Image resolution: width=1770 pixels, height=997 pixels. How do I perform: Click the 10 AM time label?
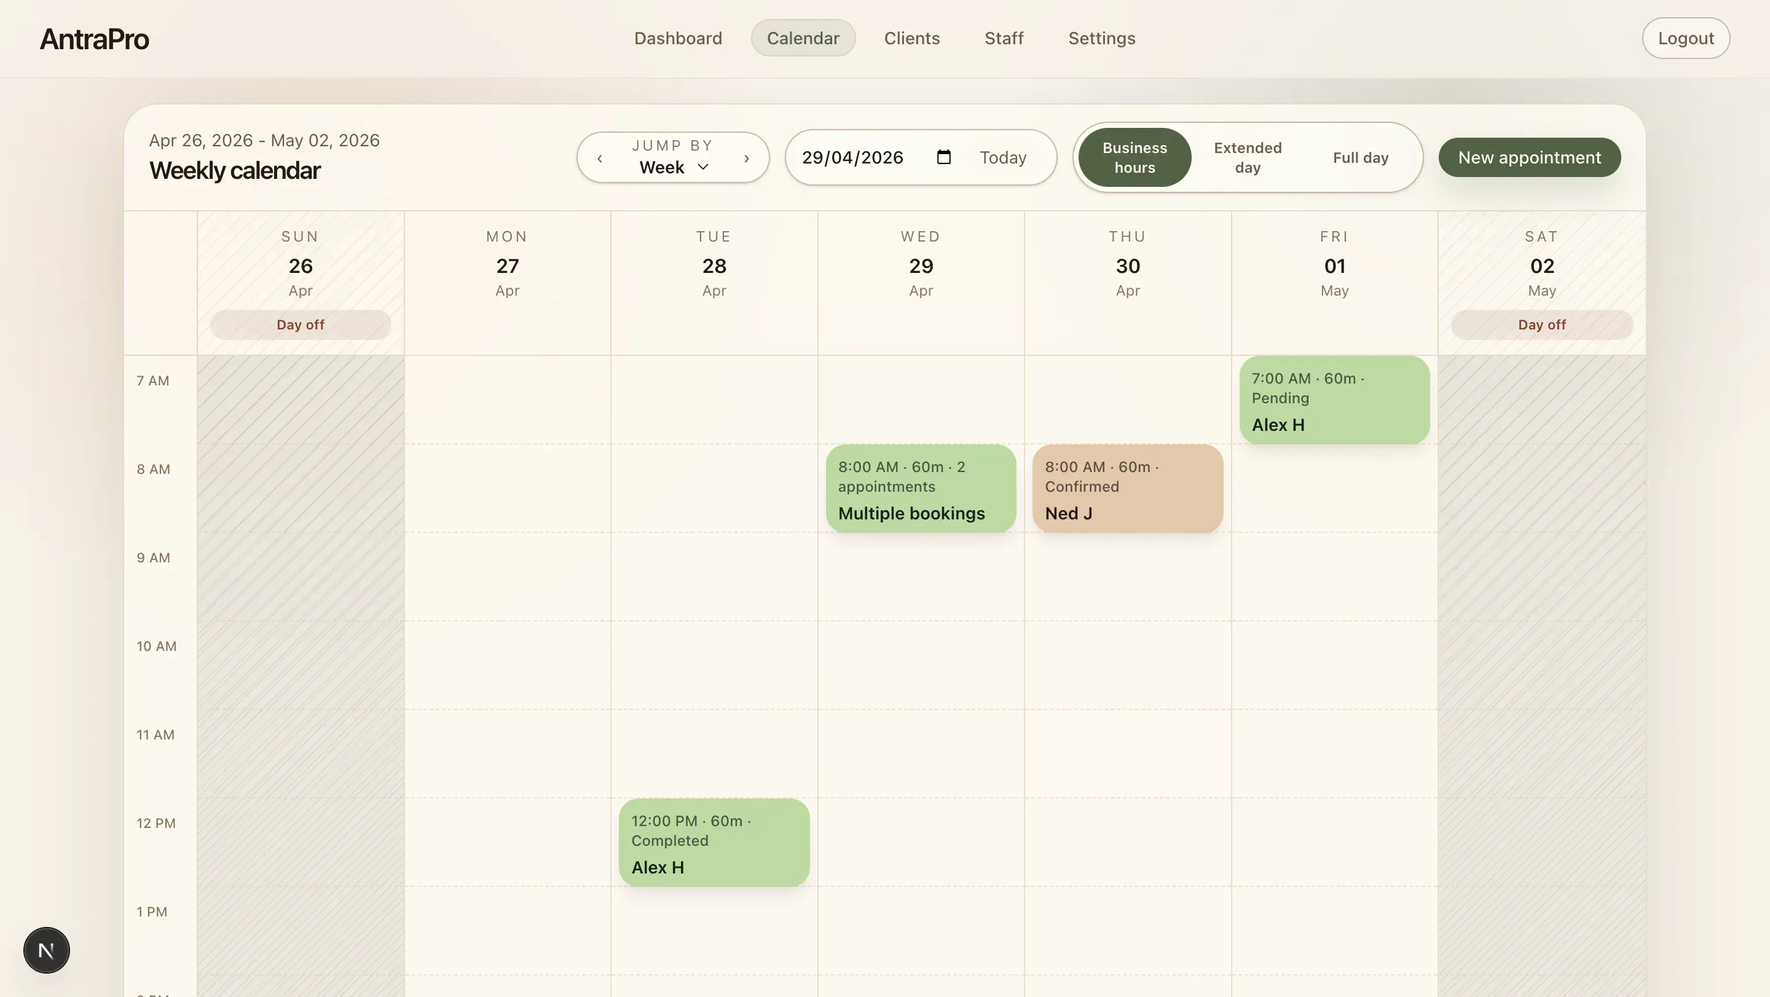click(157, 647)
